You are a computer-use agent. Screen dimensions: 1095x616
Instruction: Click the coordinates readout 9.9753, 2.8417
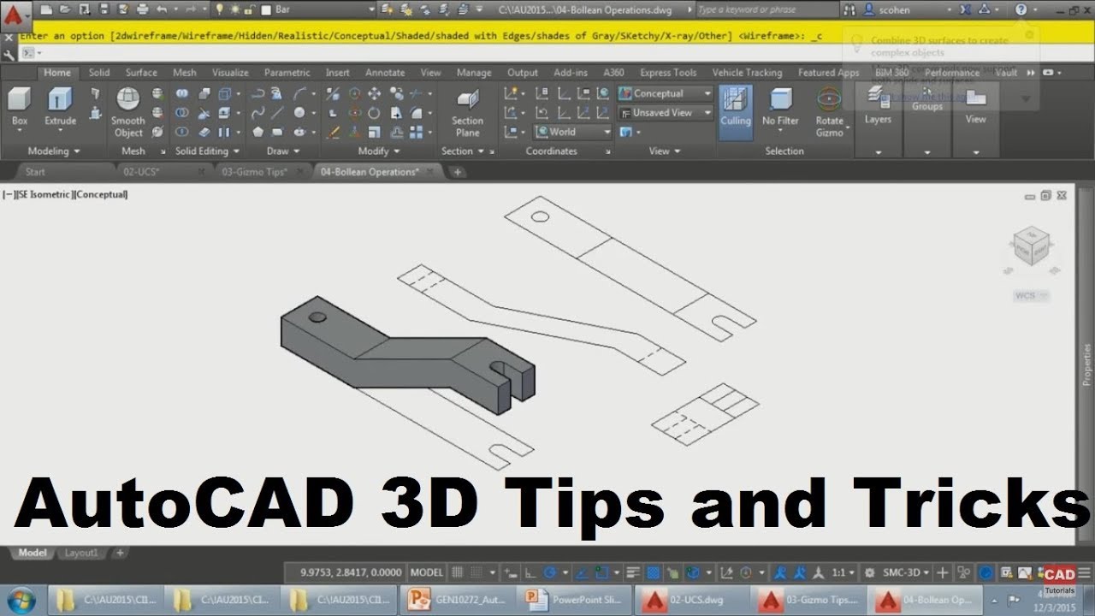(x=350, y=572)
